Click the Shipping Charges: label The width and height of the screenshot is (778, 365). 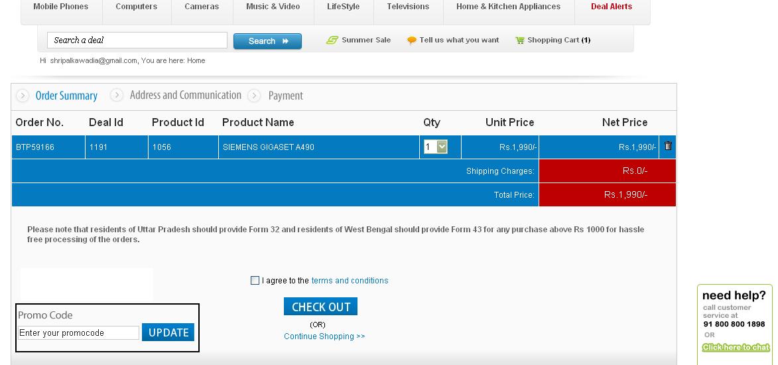(x=500, y=171)
